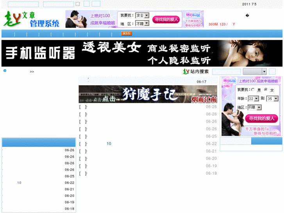Open the 文章管理系统 site logo
Viewport: 284px width, 213px height.
31,19
